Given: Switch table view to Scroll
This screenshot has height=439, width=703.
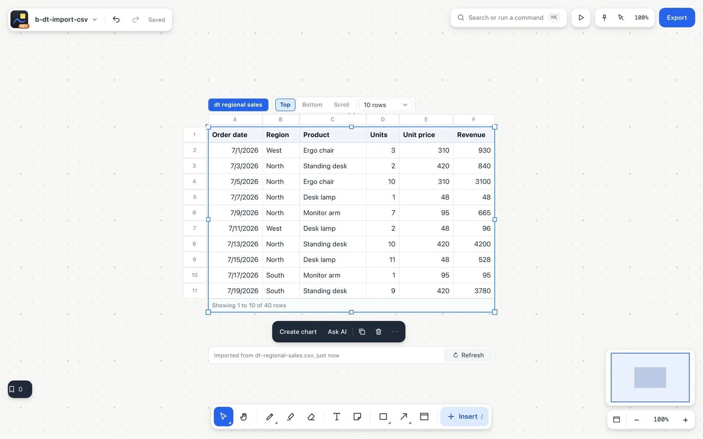Looking at the screenshot, I should pos(342,104).
